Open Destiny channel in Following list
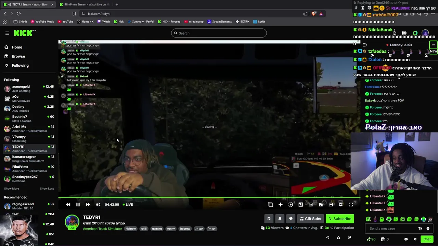Screen dimensions: 438x246 click(29, 108)
